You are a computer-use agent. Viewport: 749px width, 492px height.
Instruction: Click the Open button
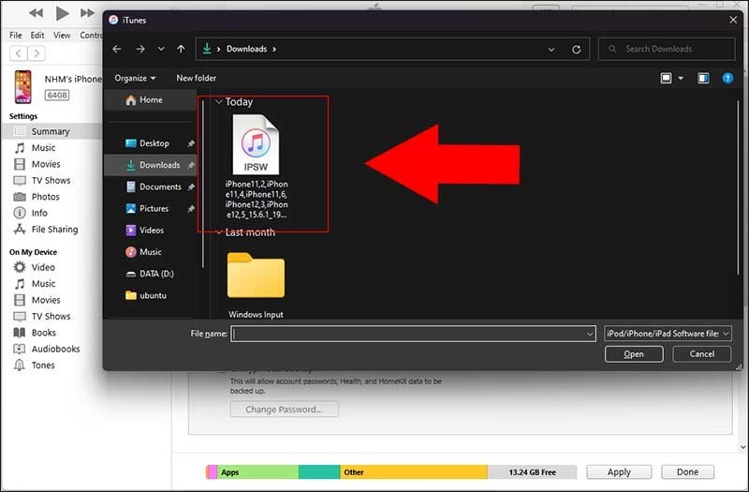(x=634, y=354)
